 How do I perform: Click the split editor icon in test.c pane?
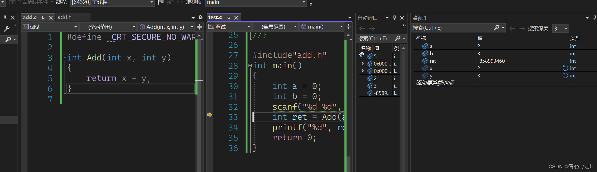coord(348,27)
